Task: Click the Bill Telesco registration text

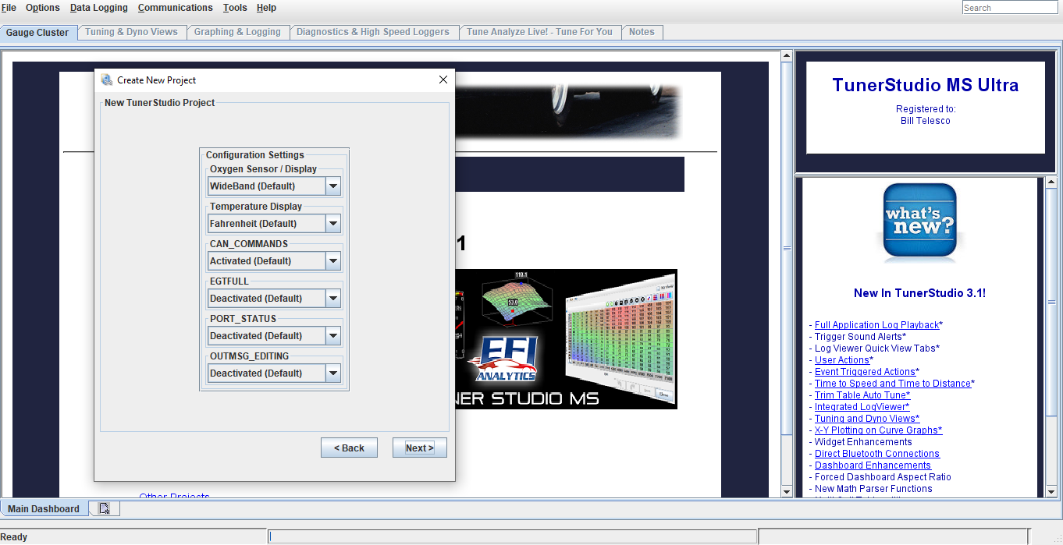Action: [926, 121]
